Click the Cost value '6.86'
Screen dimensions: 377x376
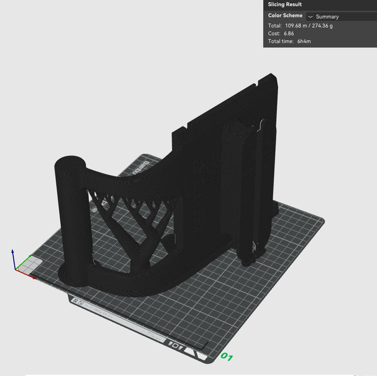point(289,33)
